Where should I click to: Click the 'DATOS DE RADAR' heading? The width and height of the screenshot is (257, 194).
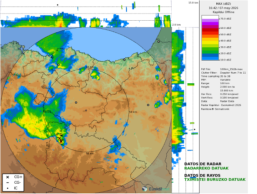(203, 164)
